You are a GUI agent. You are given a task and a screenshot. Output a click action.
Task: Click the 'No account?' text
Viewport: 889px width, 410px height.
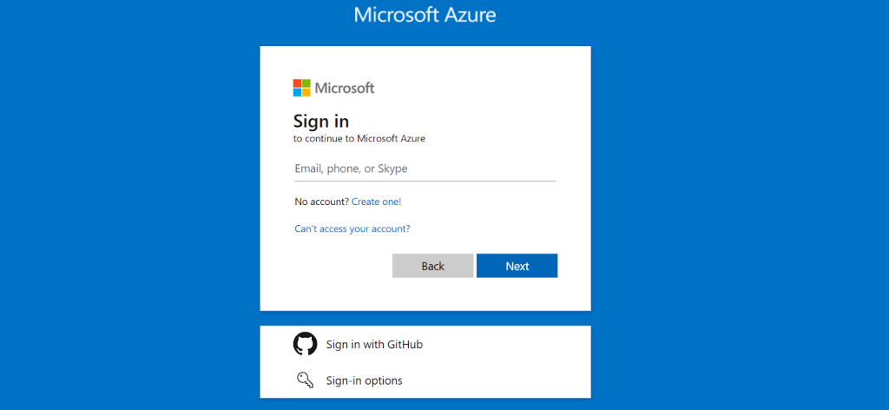pos(321,202)
